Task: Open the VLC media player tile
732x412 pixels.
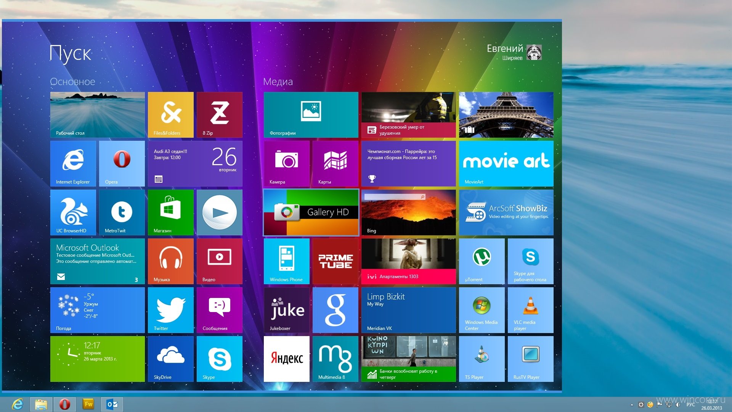Action: pos(530,310)
